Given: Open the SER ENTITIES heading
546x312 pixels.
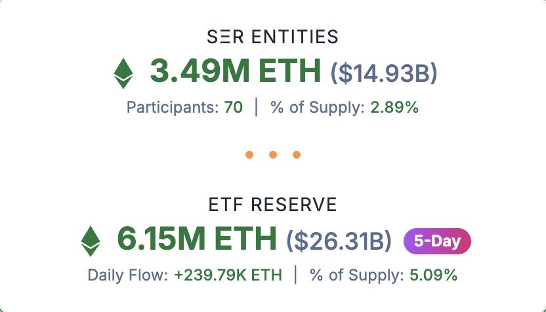Looking at the screenshot, I should (273, 37).
